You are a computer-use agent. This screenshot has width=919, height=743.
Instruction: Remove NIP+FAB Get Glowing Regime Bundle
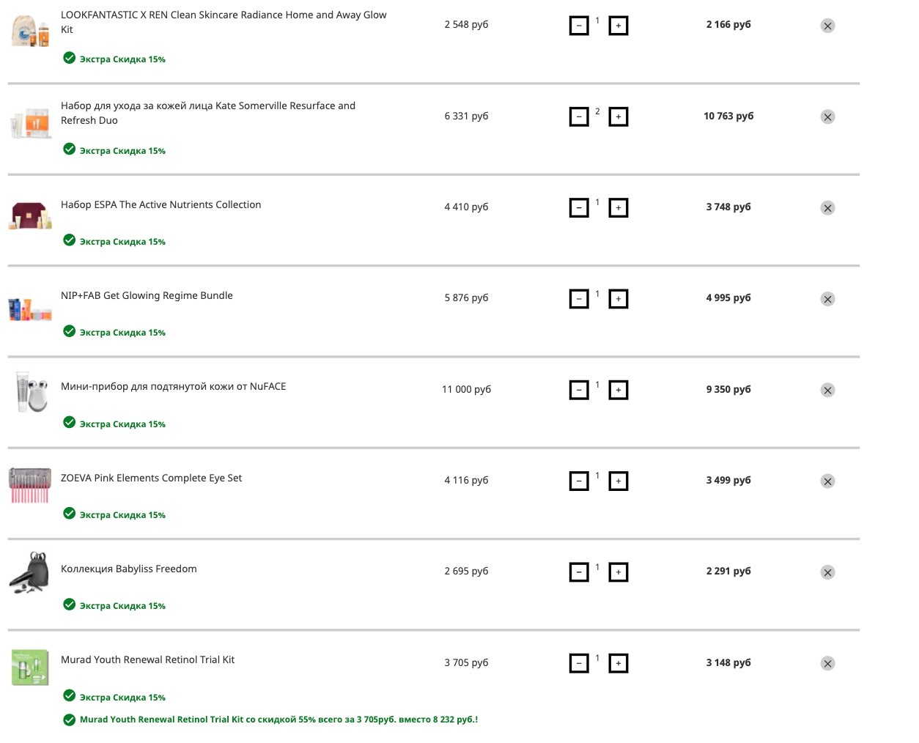tap(827, 299)
